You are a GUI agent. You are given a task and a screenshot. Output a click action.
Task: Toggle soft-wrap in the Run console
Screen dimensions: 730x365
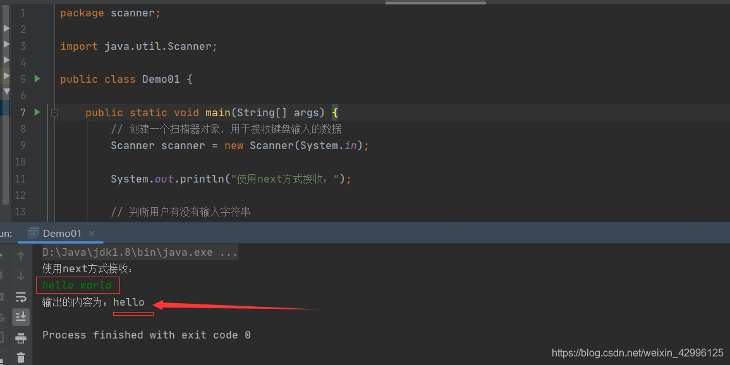[x=21, y=297]
